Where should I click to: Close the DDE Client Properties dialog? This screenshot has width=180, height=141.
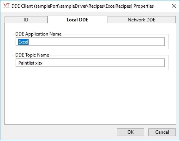click(x=174, y=6)
